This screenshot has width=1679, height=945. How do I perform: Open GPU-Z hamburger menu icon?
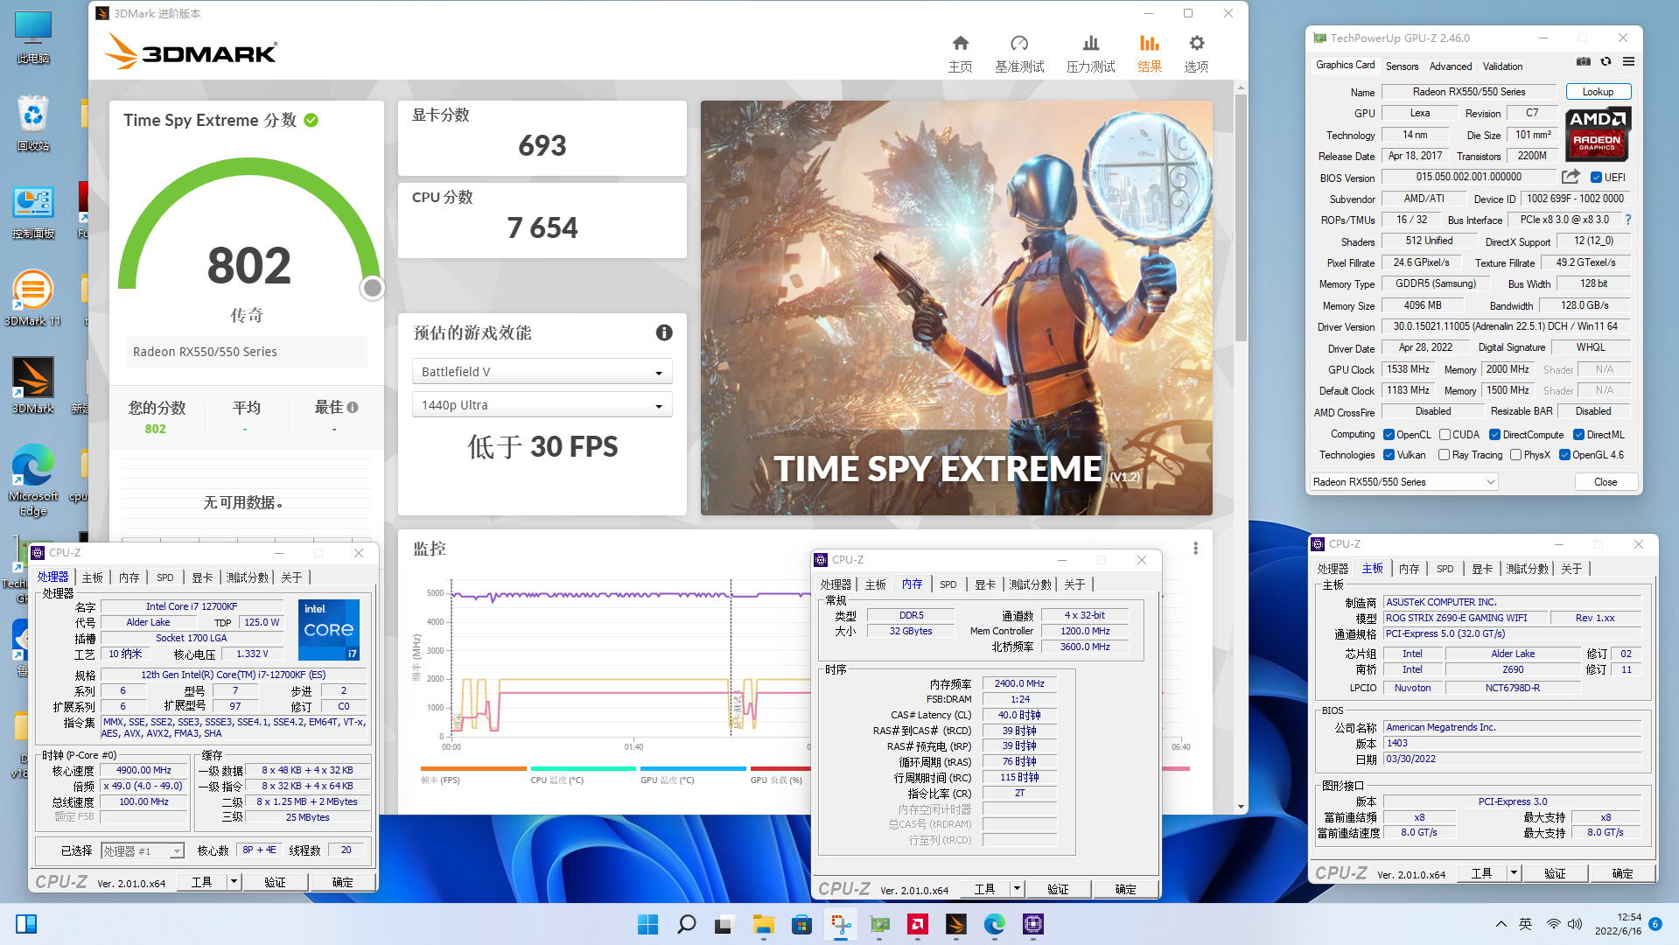point(1628,62)
